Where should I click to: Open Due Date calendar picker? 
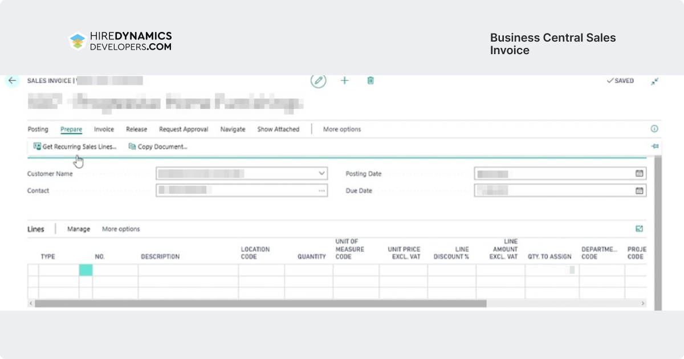pos(640,191)
